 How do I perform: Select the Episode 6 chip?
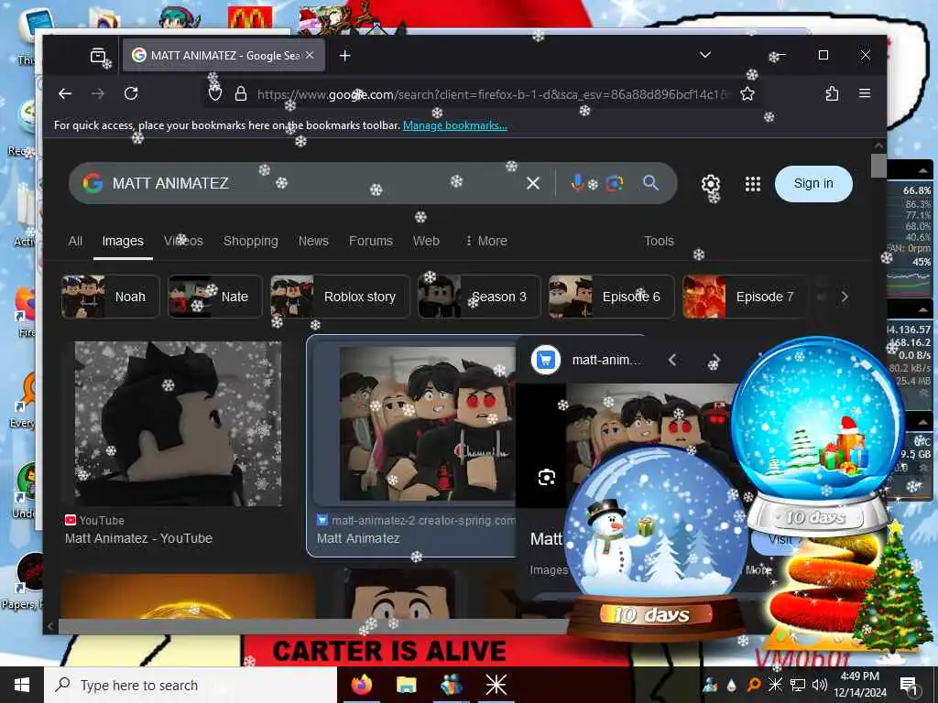611,297
